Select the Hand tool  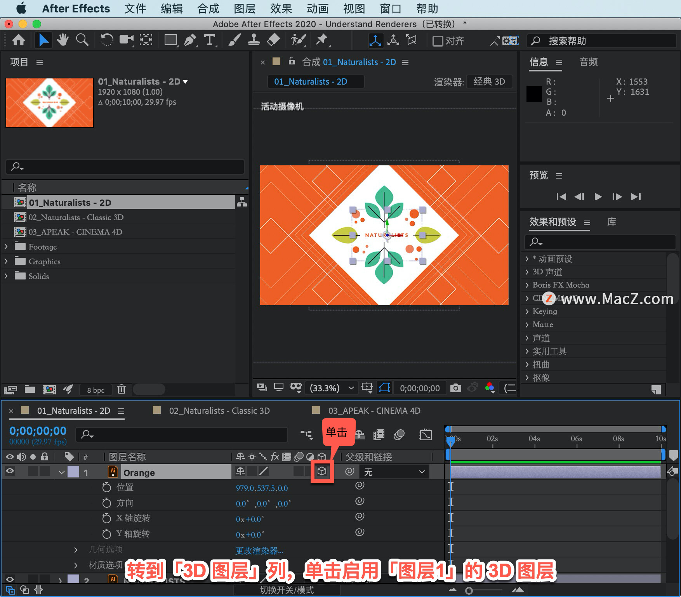click(63, 40)
